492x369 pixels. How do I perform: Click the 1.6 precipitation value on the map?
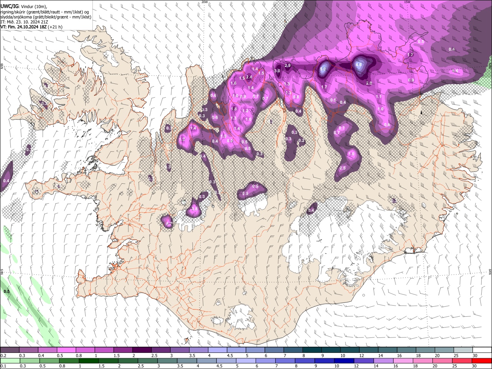pos(233,83)
